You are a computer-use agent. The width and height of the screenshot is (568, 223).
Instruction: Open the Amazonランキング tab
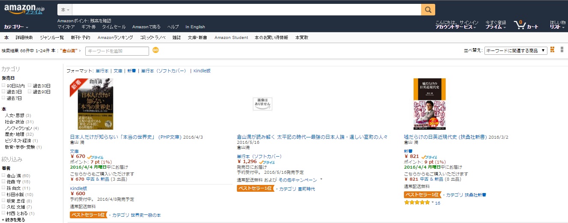[115, 38]
